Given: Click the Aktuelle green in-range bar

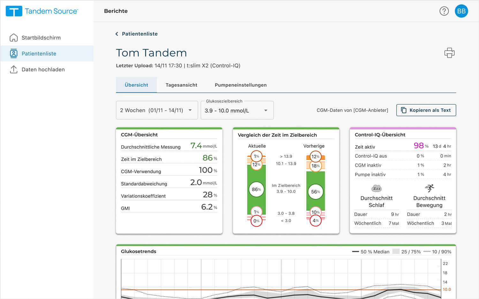Looking at the screenshot, I should click(256, 190).
